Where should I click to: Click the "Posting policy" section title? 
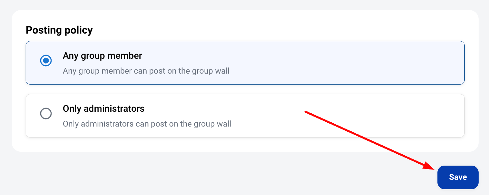(x=59, y=30)
